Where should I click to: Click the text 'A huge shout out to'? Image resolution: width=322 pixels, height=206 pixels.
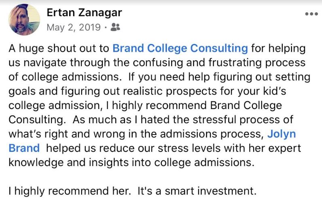pos(59,48)
